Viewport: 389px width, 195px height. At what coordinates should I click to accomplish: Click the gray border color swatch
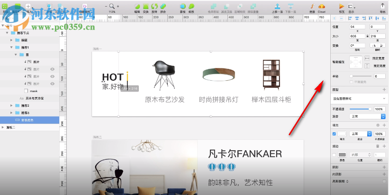[x=342, y=155]
